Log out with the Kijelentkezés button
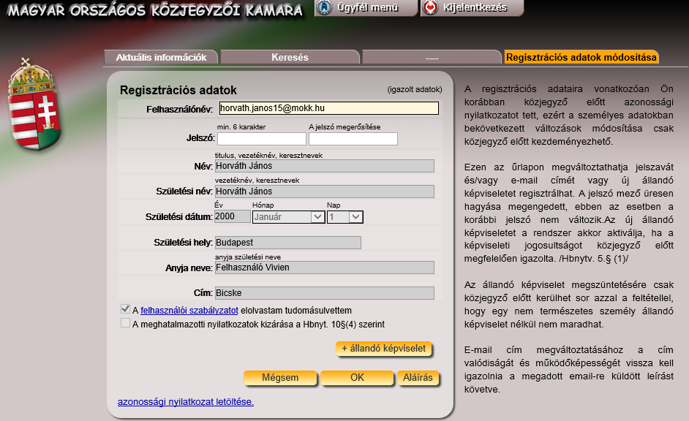 (x=472, y=8)
